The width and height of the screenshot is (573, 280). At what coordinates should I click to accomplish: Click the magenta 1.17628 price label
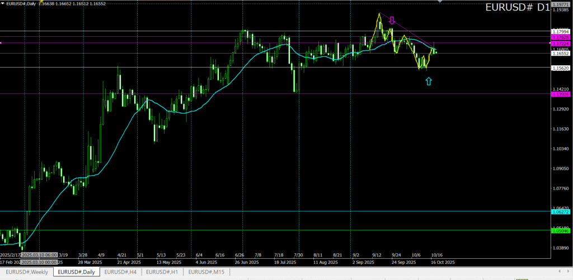click(560, 37)
